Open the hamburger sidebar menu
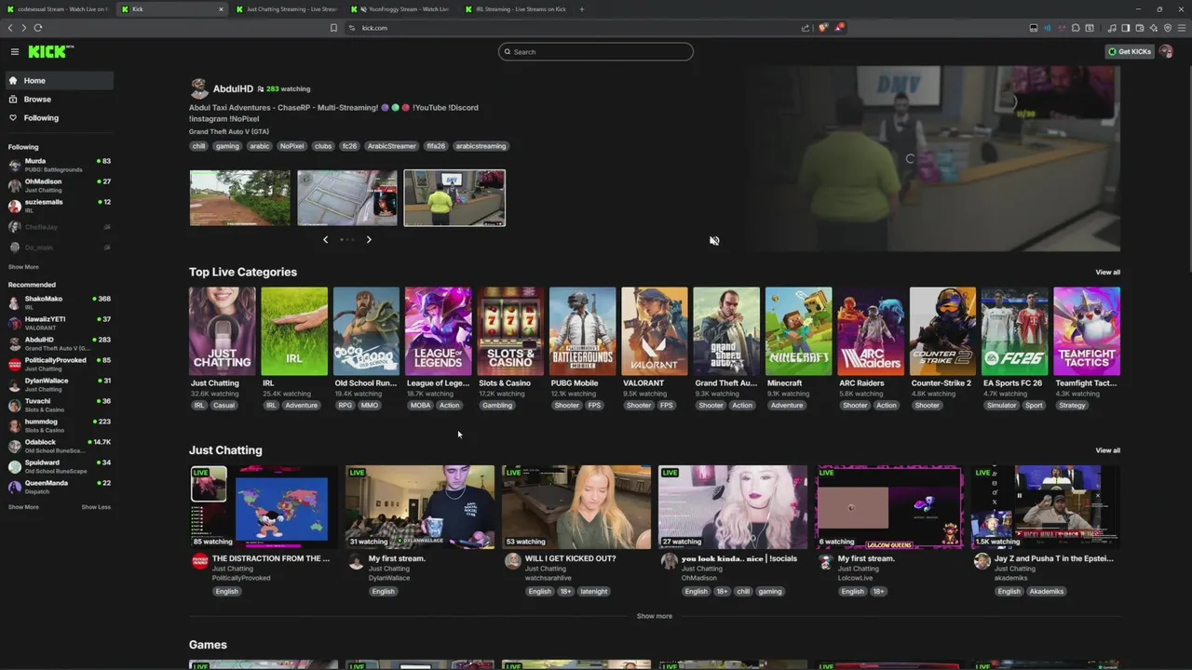The height and width of the screenshot is (670, 1192). pyautogui.click(x=15, y=52)
